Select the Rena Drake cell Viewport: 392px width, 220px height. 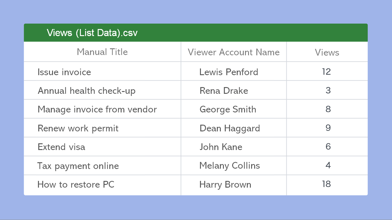click(x=224, y=91)
